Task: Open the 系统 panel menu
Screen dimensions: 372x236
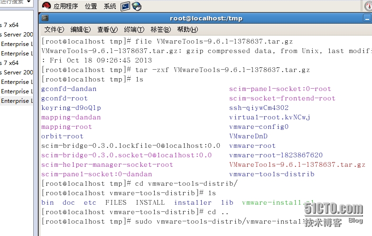Action: coord(110,6)
